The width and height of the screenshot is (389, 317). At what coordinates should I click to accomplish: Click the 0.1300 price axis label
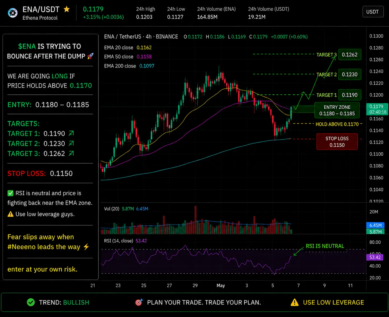coord(376,36)
